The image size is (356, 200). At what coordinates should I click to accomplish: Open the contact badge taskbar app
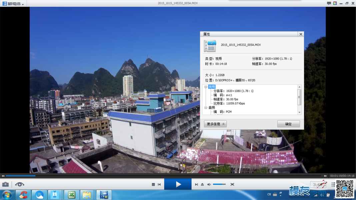[x=55, y=195]
